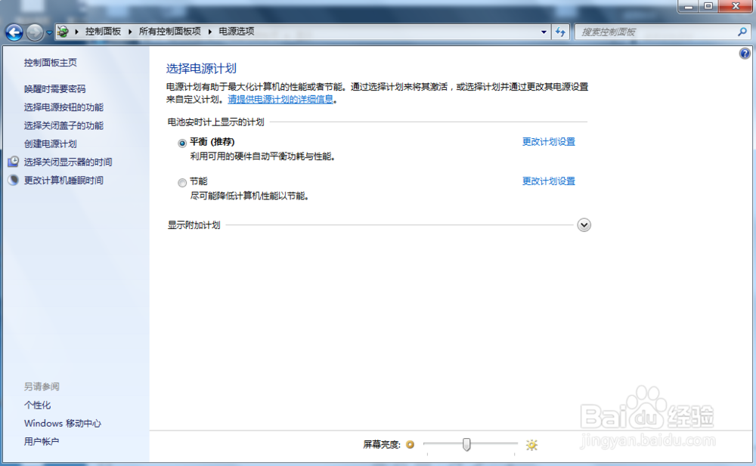This screenshot has height=466, width=756.
Task: Click the bright sun icon beside slider
Action: (531, 445)
